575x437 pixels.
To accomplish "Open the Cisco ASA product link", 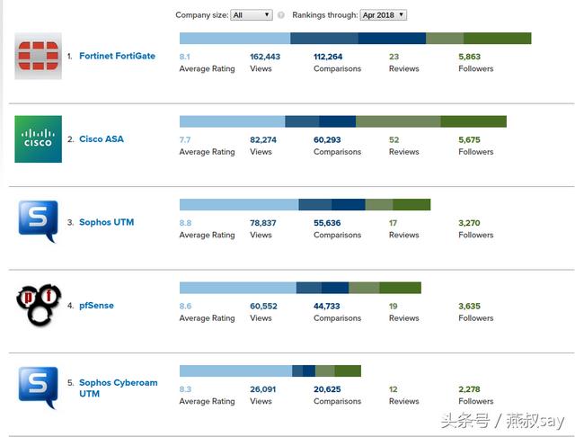I will (x=102, y=139).
